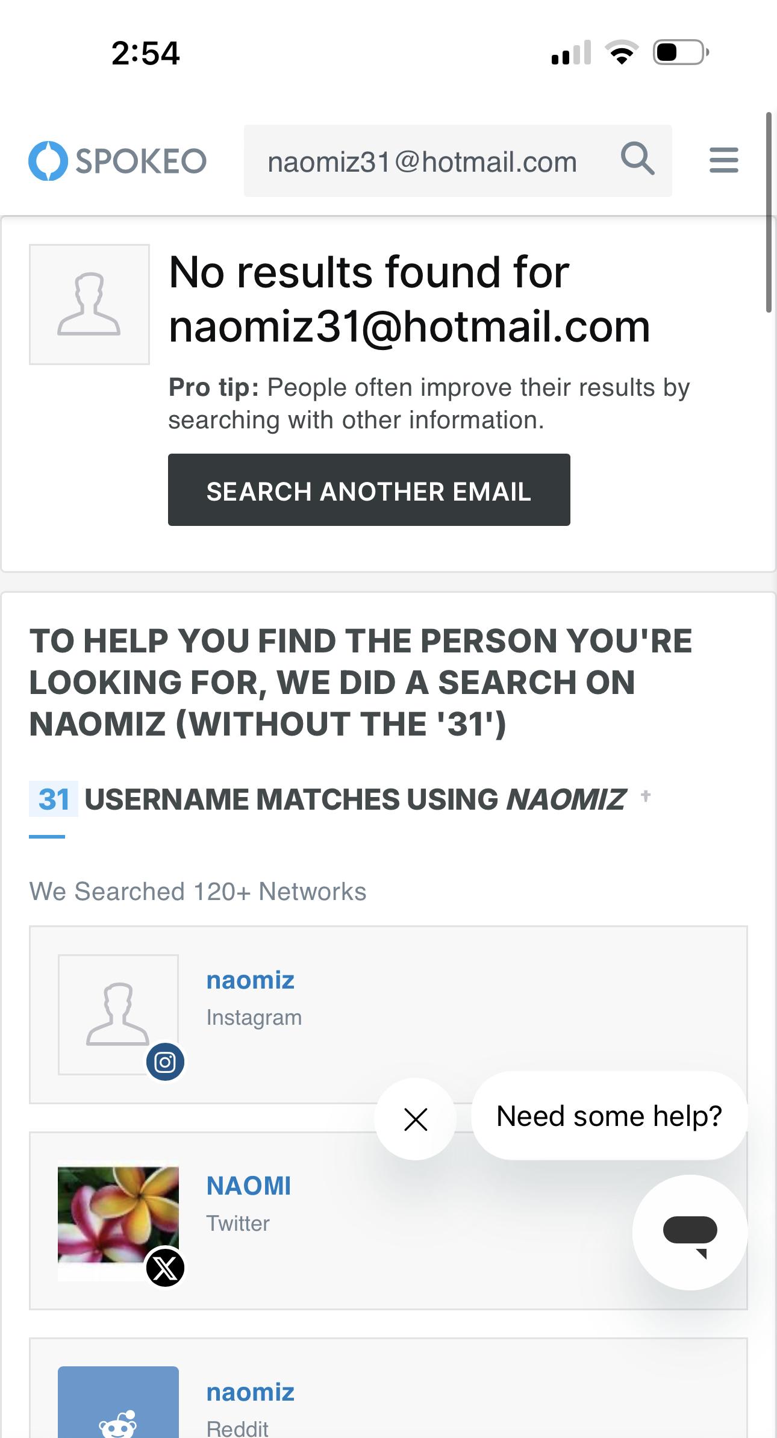
Task: Tap the 31 username matches count
Action: tap(54, 799)
